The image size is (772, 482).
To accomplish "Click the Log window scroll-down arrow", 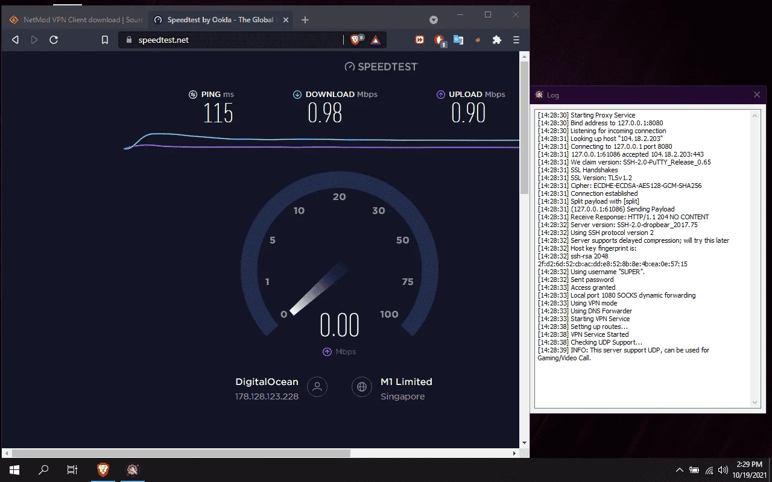I will (x=755, y=402).
